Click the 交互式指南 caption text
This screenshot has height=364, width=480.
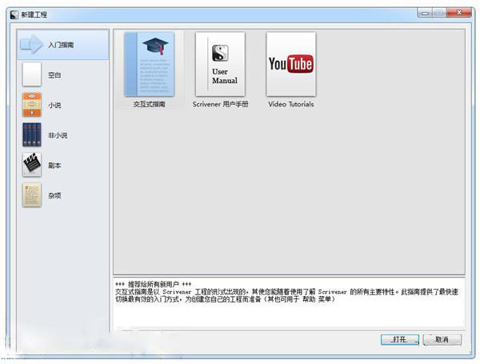click(x=149, y=104)
